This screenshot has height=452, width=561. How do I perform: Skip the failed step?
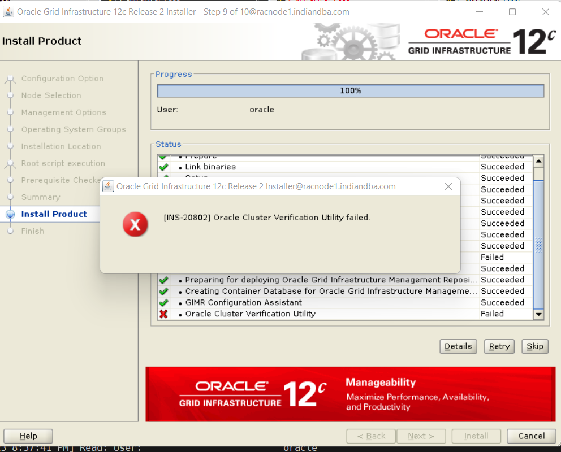[535, 346]
